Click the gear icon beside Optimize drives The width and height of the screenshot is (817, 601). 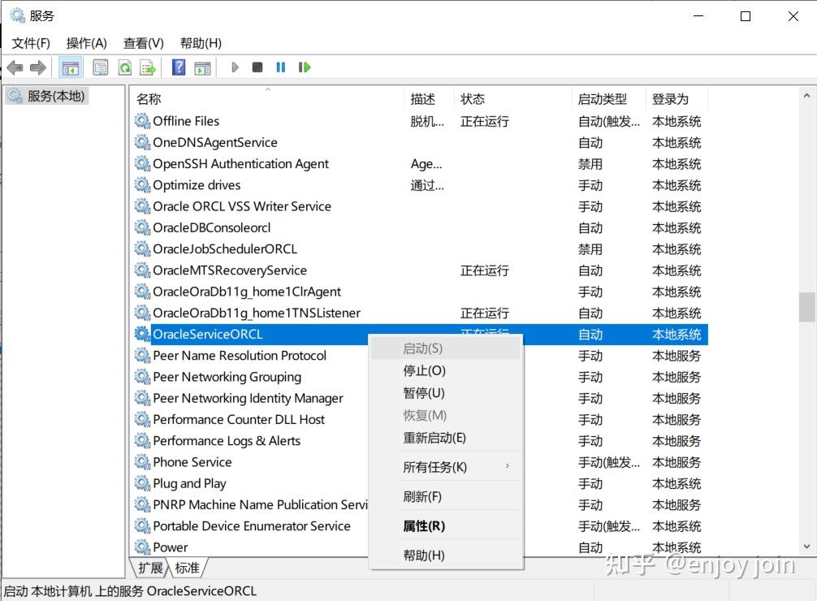click(x=142, y=185)
